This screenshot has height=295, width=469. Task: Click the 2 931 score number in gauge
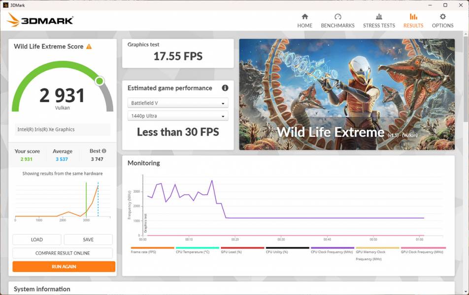[x=62, y=95]
